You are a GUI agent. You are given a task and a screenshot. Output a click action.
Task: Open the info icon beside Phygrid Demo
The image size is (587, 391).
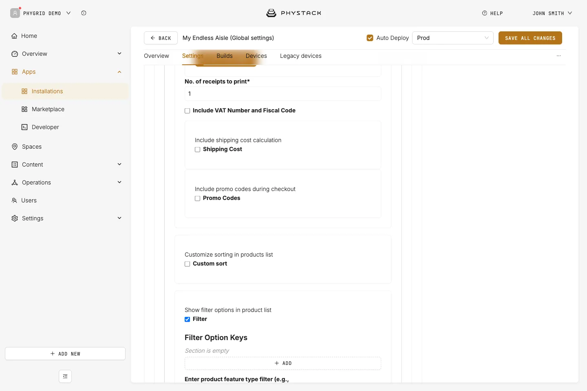(x=84, y=13)
